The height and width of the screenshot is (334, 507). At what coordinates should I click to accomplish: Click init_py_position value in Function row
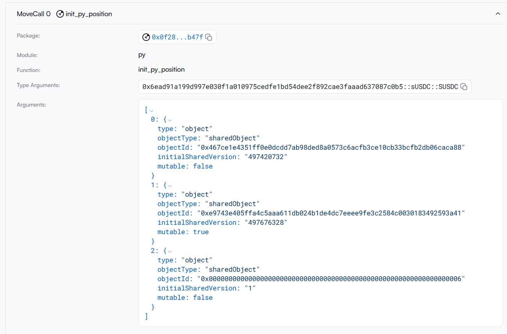pos(161,69)
